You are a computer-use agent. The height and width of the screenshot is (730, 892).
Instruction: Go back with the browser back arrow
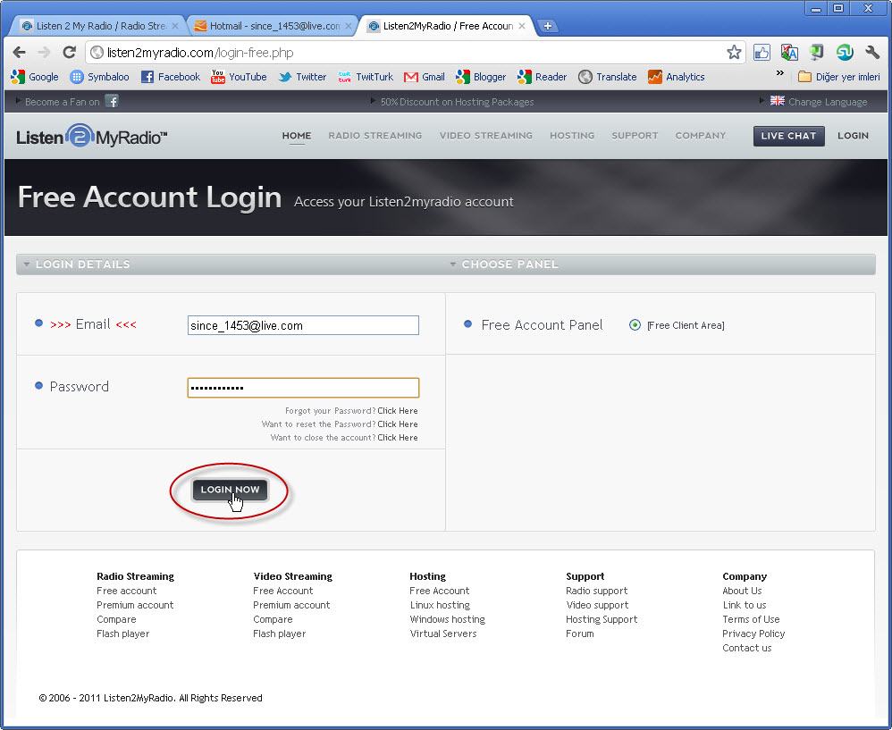[19, 53]
